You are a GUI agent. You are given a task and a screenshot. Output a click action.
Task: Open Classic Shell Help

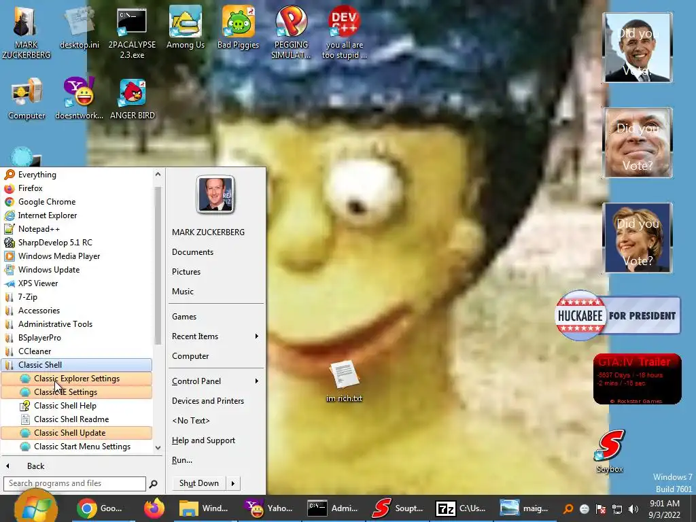click(x=76, y=406)
